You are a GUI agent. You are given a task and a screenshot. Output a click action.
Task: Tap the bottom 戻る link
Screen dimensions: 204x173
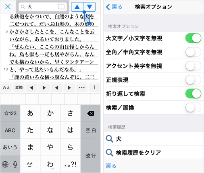(x=111, y=166)
